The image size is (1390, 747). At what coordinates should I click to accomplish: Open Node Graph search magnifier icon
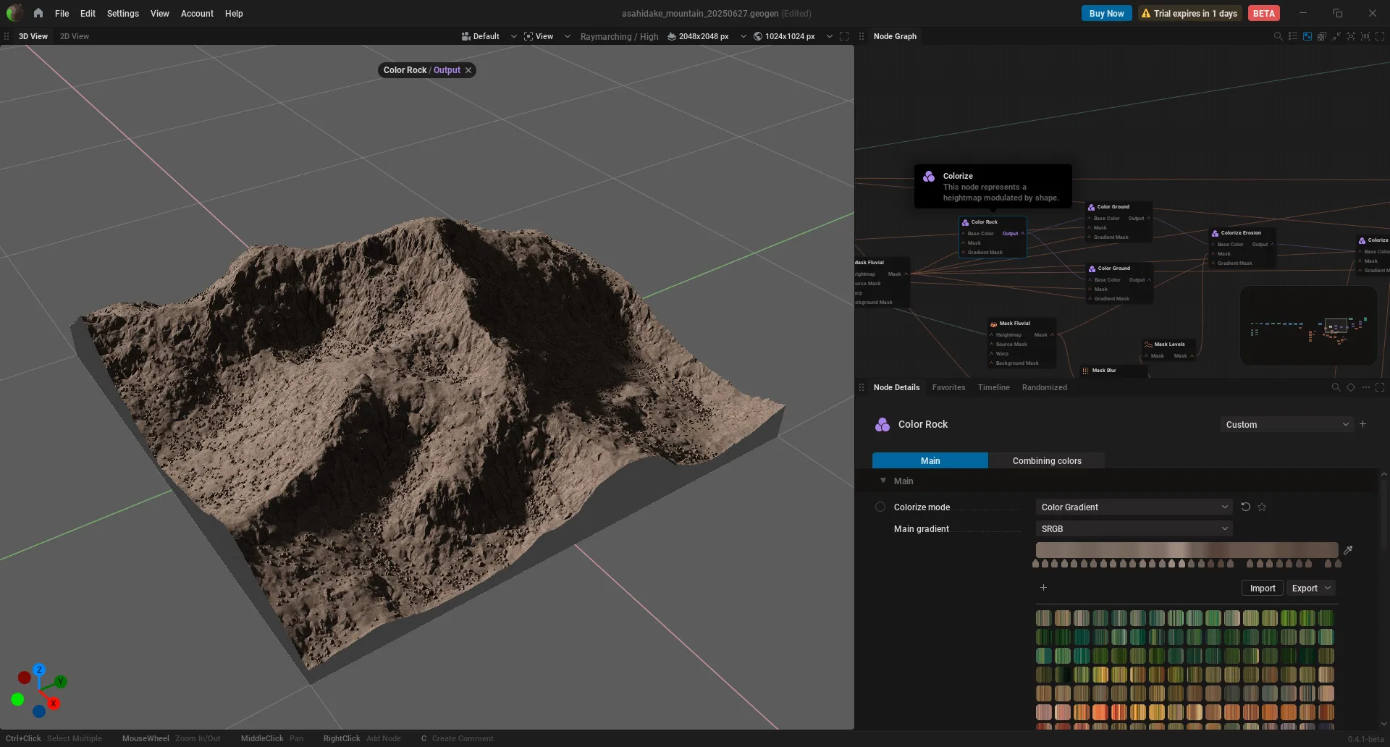coord(1278,36)
